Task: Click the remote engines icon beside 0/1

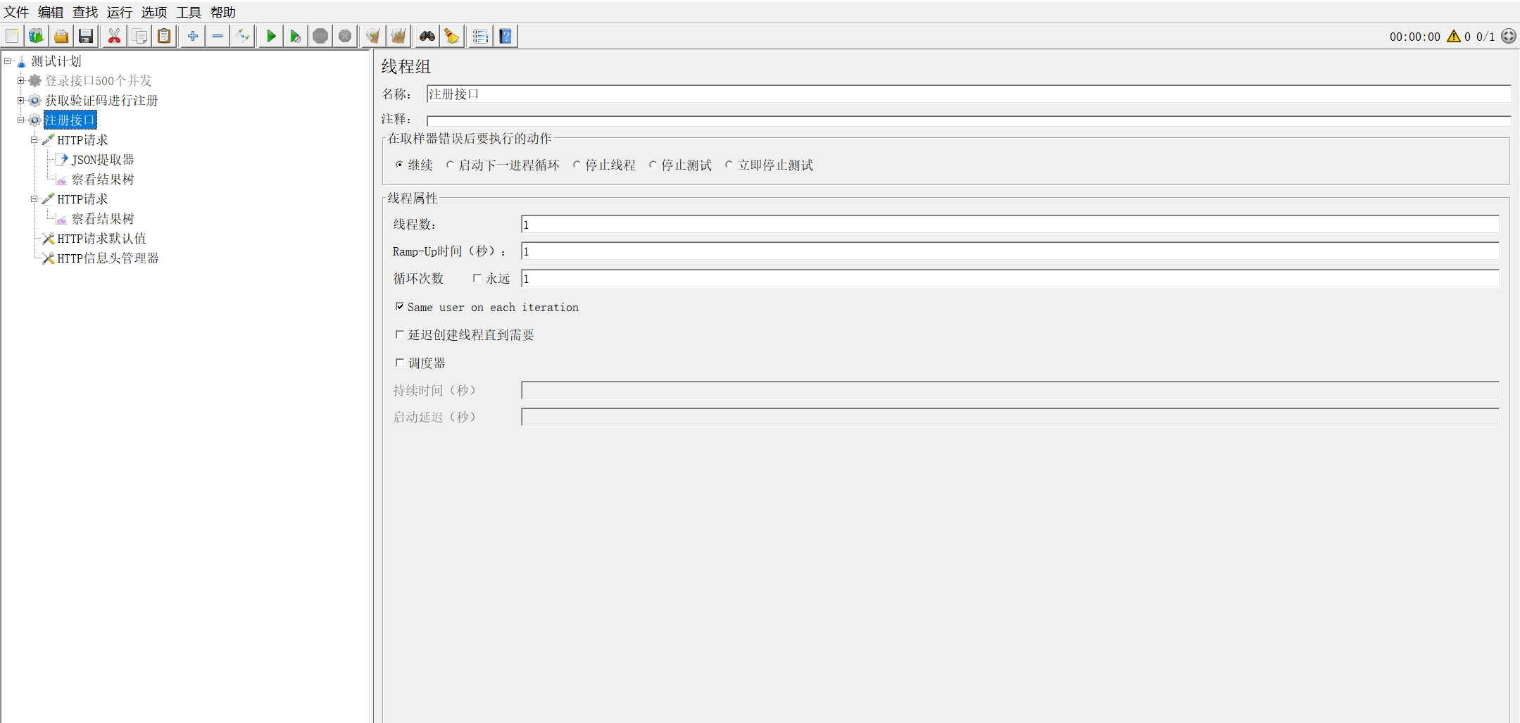Action: [1508, 36]
